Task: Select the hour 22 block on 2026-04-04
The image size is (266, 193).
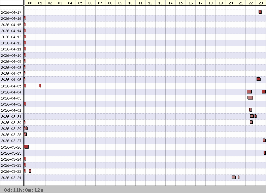Action: 249,91
